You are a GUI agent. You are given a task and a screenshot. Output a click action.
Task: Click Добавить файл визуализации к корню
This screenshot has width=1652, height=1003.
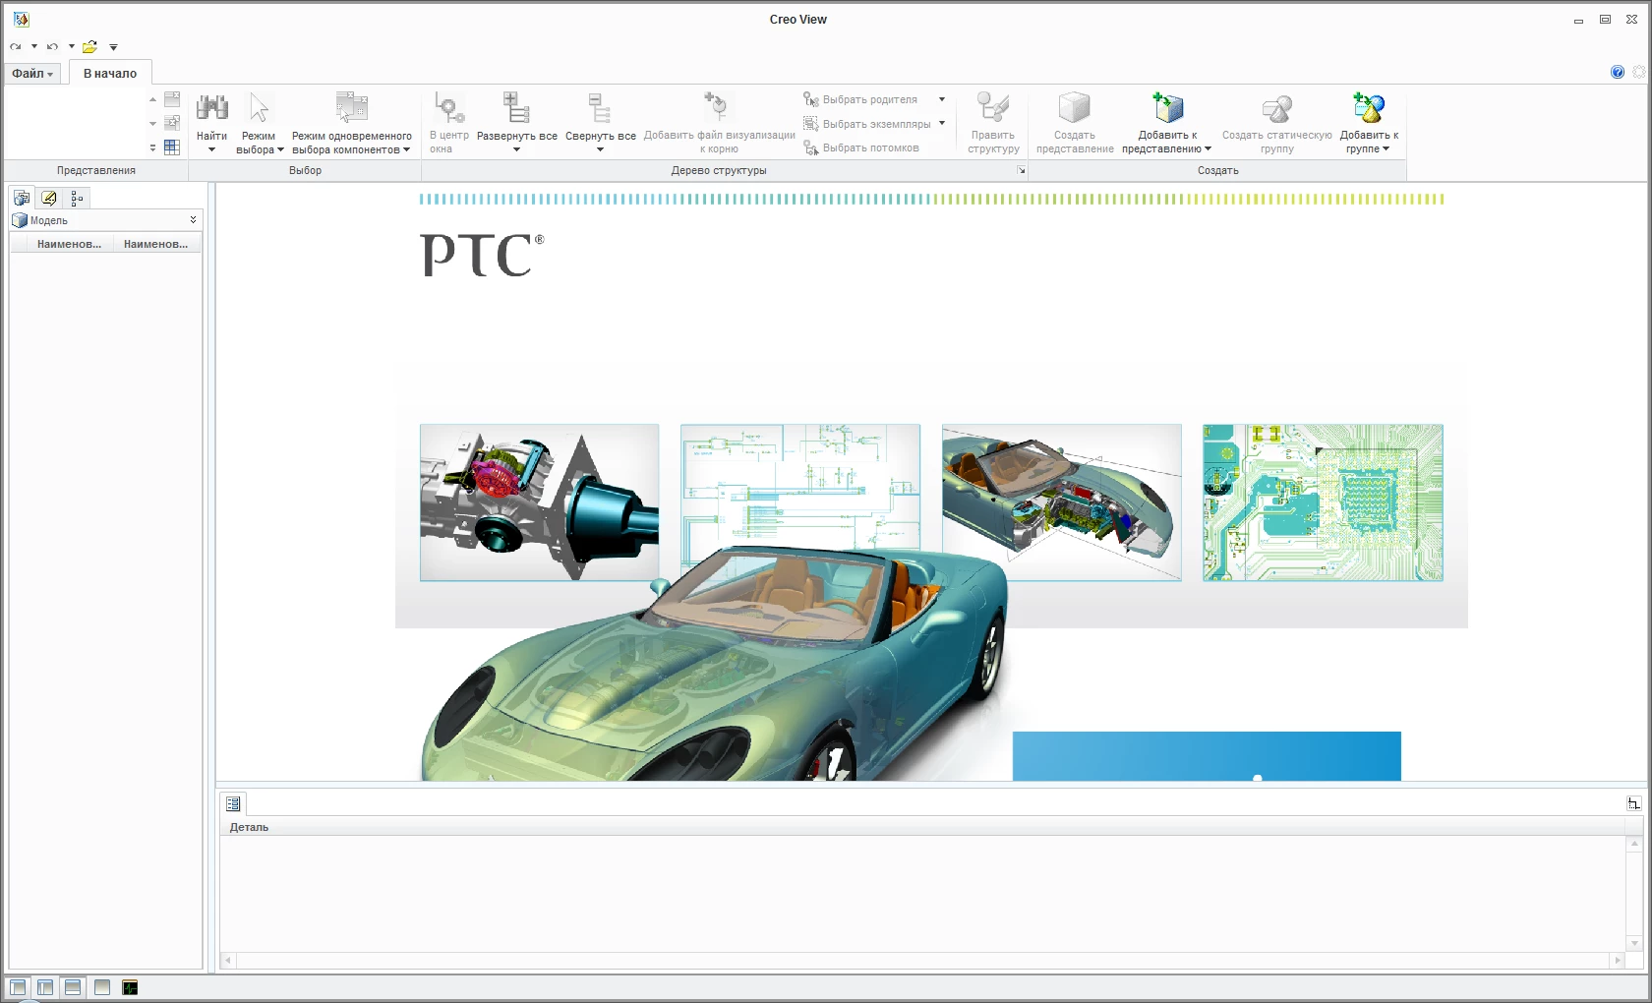point(719,123)
